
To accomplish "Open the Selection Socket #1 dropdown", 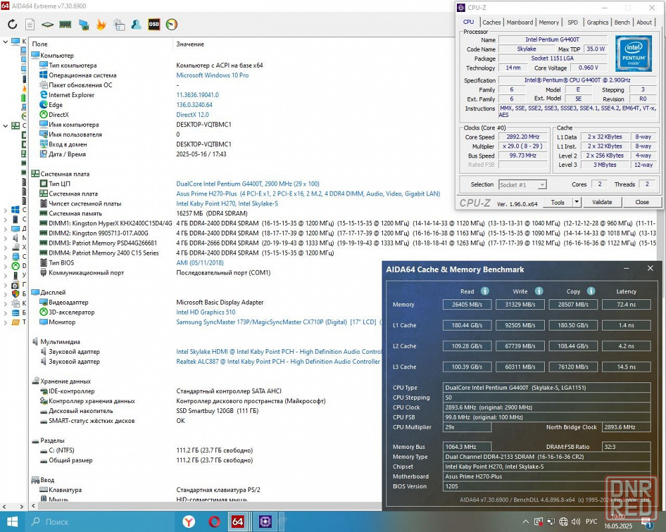I will coord(522,185).
